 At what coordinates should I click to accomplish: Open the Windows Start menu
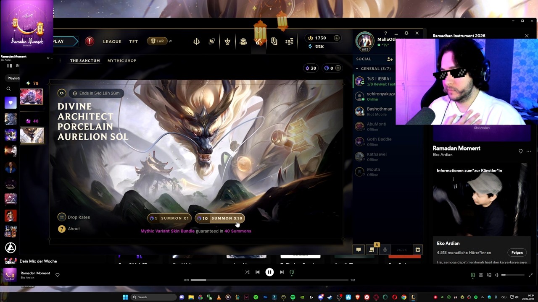[x=125, y=297]
